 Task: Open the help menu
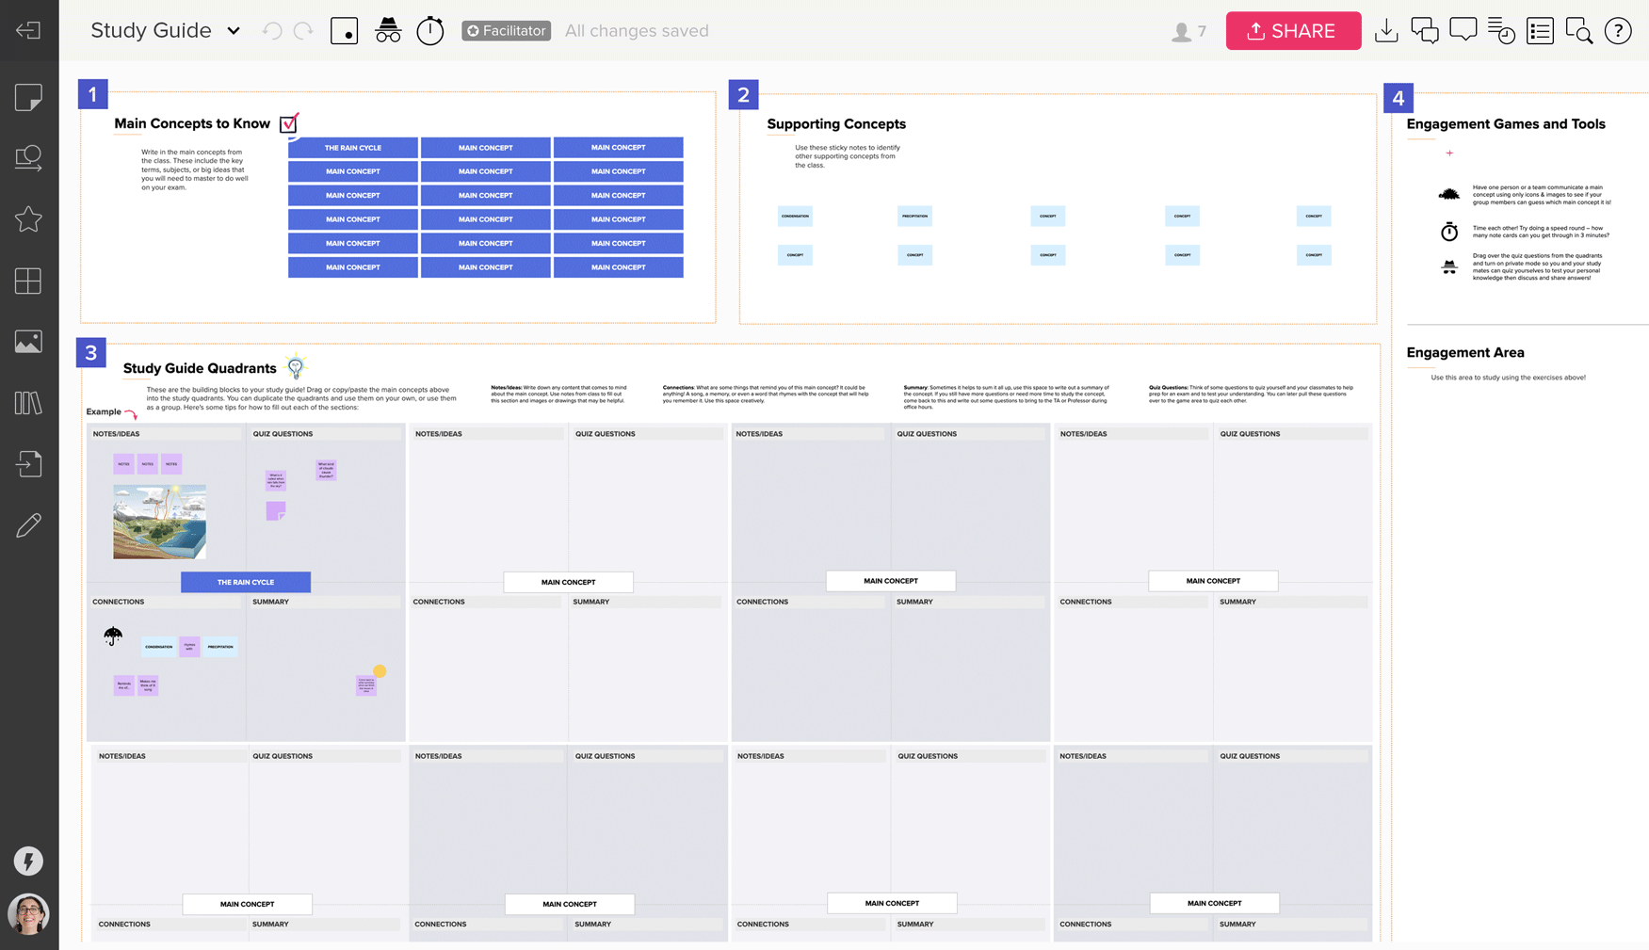(x=1618, y=31)
